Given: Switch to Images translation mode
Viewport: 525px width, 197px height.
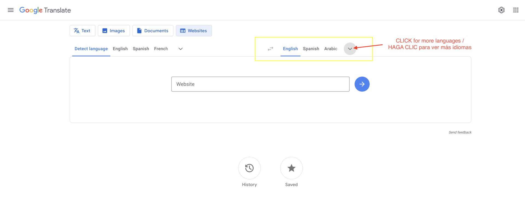Looking at the screenshot, I should [114, 31].
